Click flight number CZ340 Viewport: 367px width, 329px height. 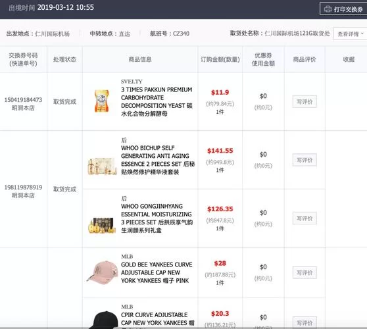click(x=181, y=34)
